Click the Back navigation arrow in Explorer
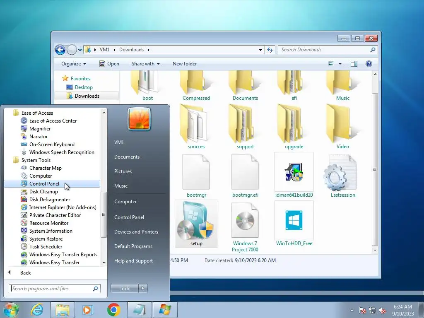424x318 pixels. pos(60,50)
